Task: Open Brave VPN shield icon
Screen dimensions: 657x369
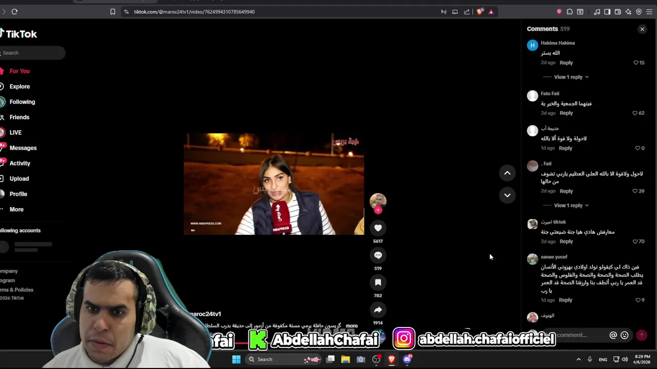Action: coord(639,12)
